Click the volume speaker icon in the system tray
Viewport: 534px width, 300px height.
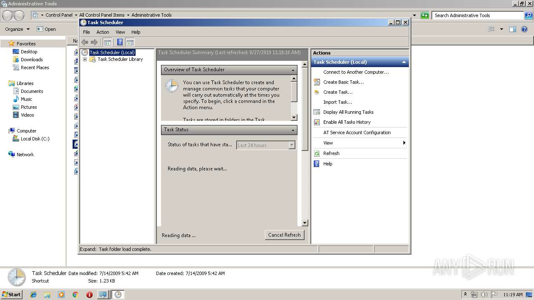point(484,295)
